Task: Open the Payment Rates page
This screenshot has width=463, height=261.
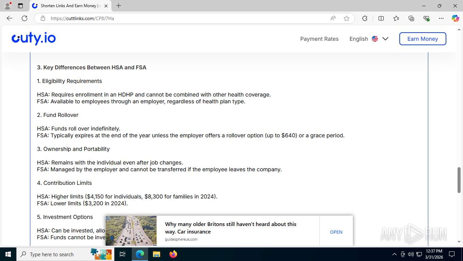Action: (319, 39)
